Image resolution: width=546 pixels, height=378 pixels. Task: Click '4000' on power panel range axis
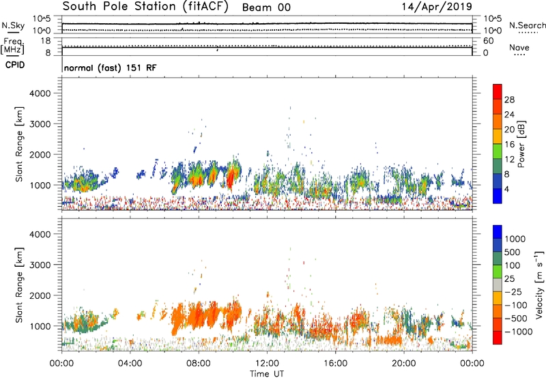click(x=40, y=93)
